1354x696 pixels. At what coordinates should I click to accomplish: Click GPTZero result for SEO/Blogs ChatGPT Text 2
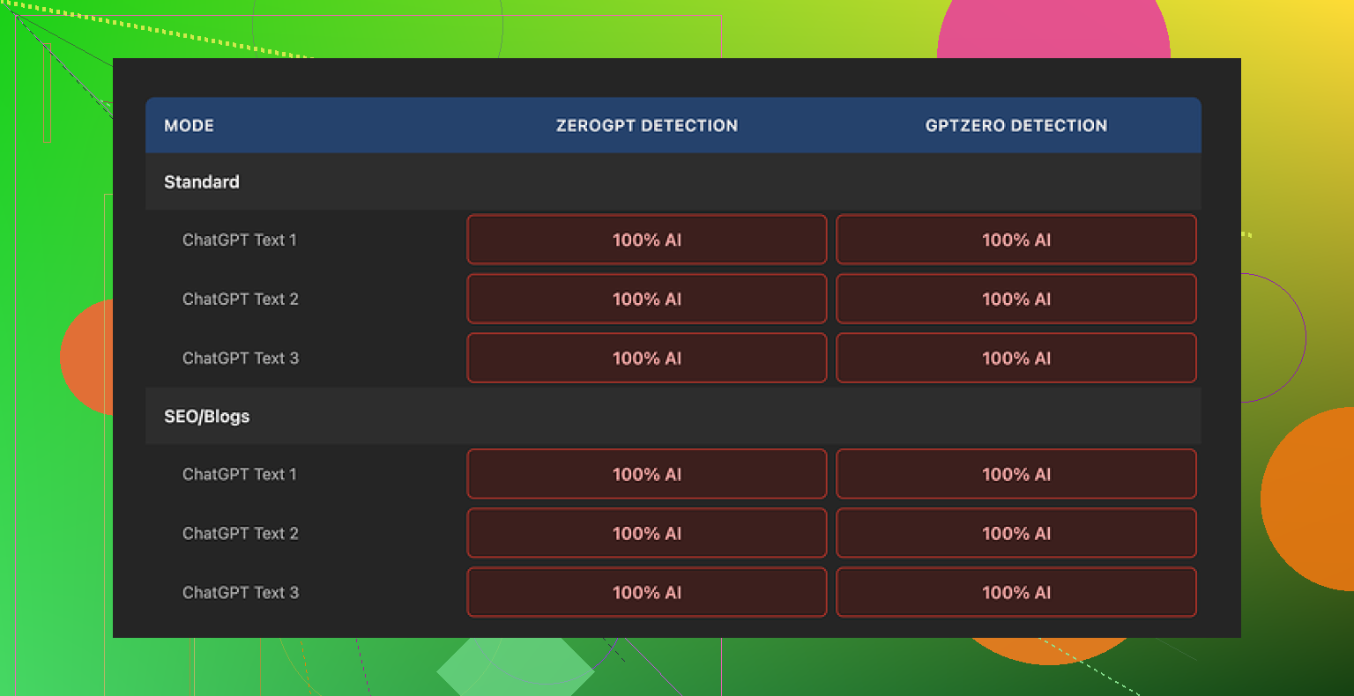point(1015,533)
